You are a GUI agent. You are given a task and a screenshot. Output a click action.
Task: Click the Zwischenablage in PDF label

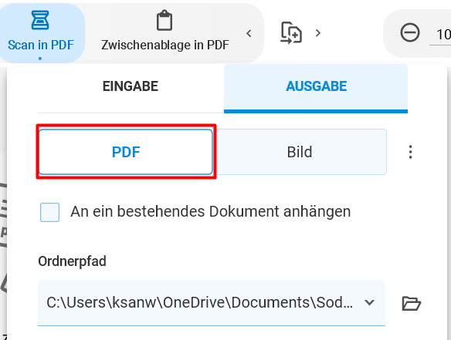pyautogui.click(x=165, y=45)
